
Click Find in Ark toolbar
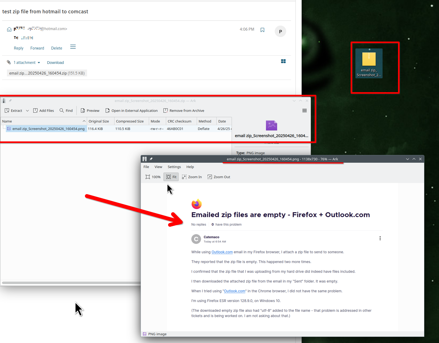coord(66,111)
